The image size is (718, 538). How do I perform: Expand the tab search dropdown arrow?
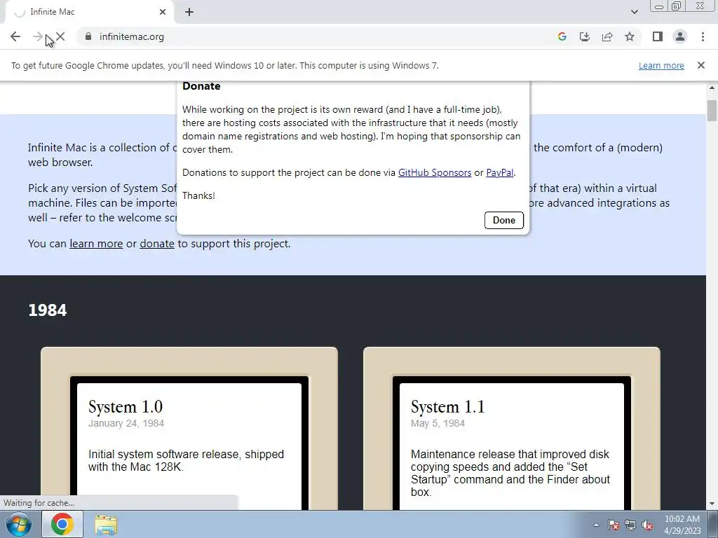click(634, 12)
